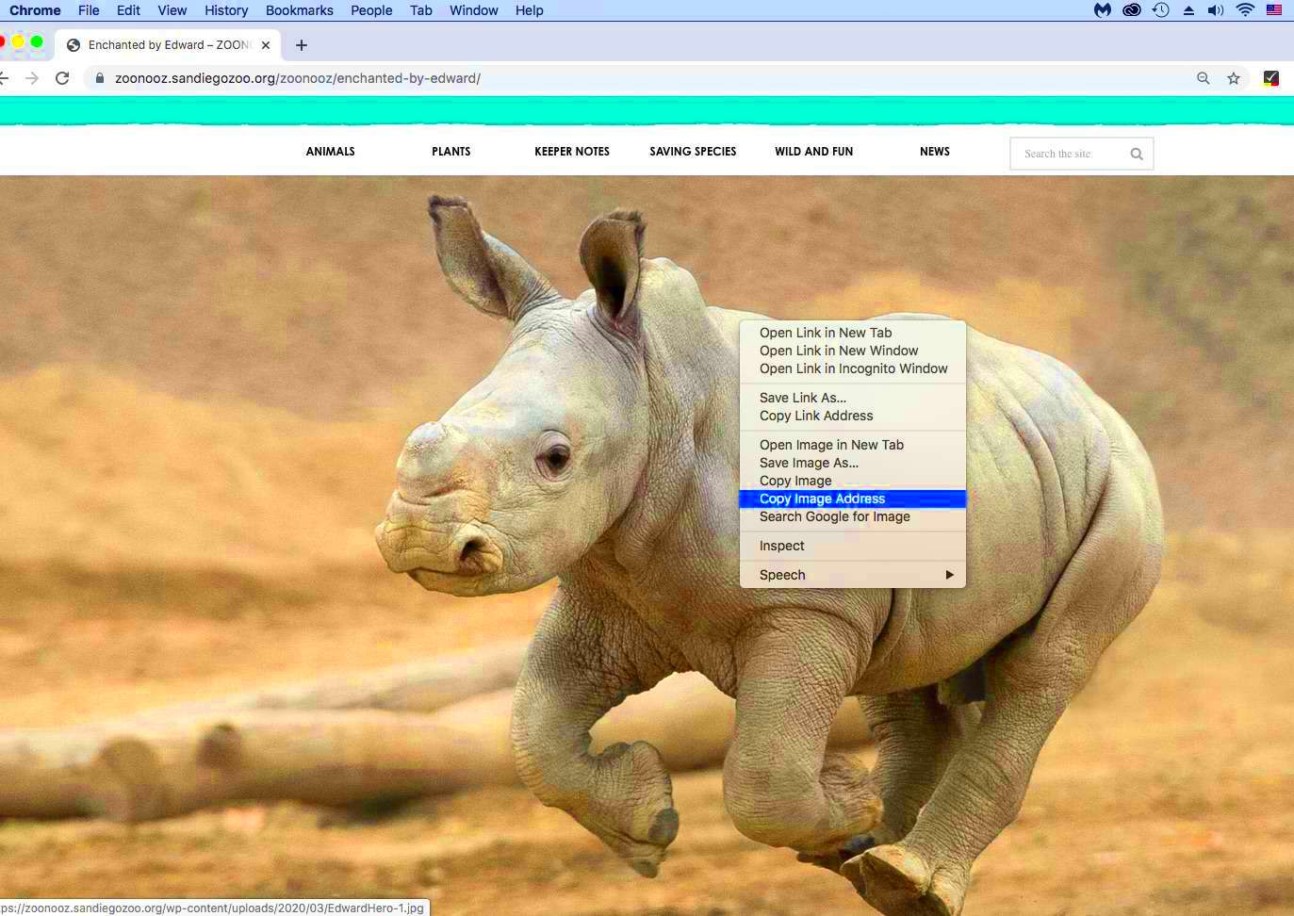Click the forward navigation arrow

[32, 78]
